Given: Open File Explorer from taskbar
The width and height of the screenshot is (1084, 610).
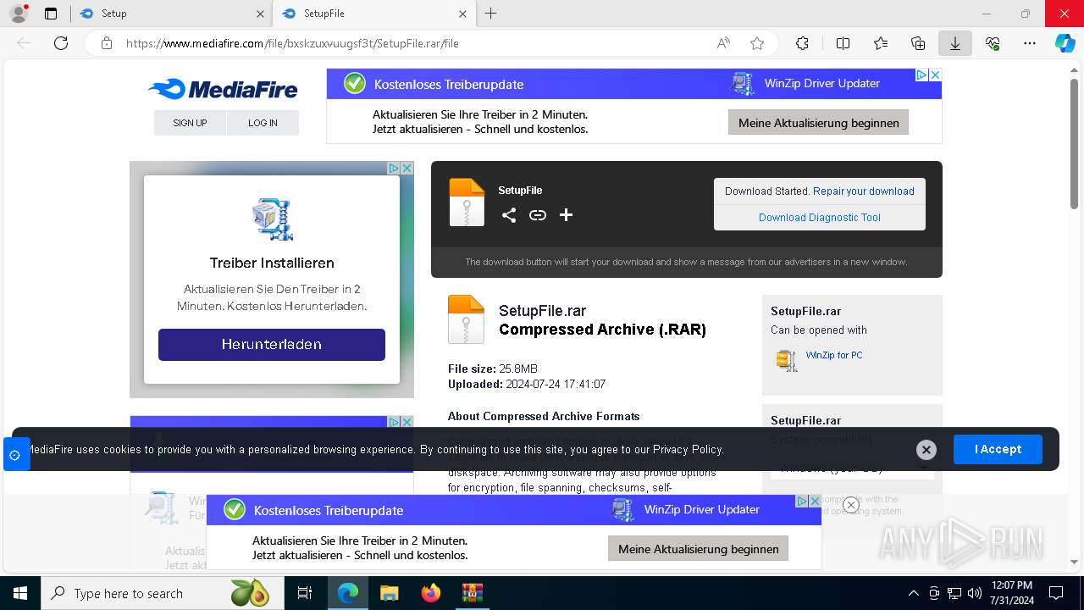Looking at the screenshot, I should 389,593.
